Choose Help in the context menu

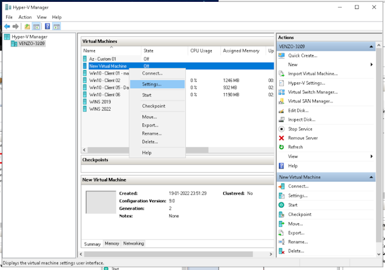pos(157,153)
